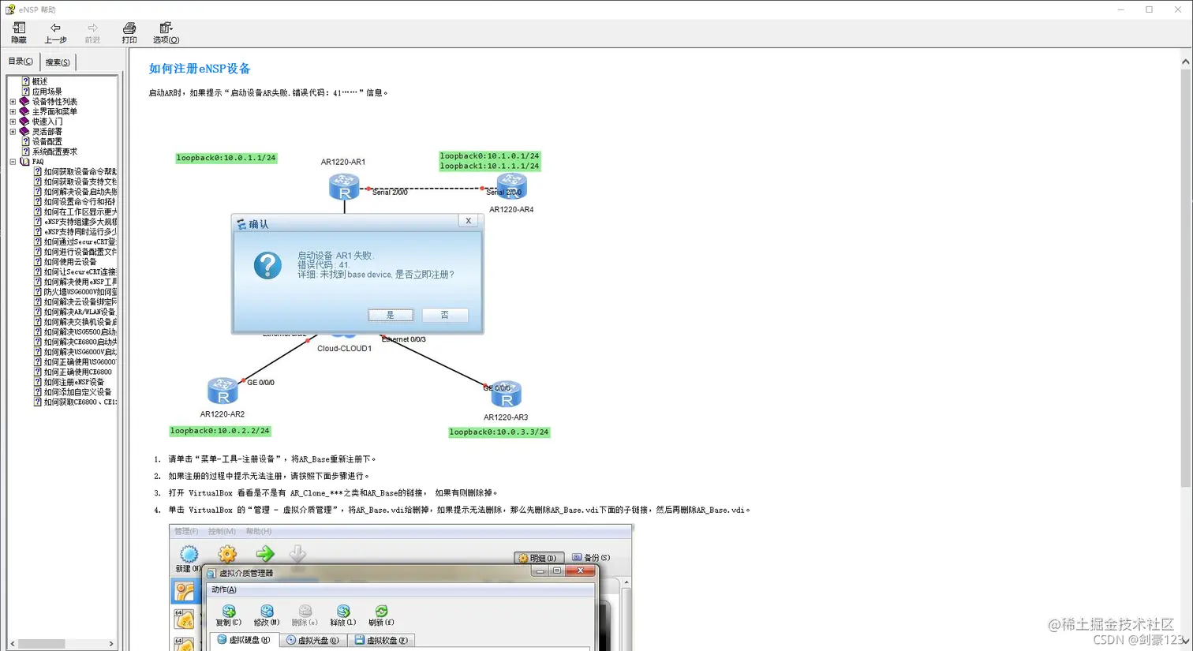The image size is (1193, 651).
Task: Click the page icon beside 系统配置要求
Action: [25, 152]
